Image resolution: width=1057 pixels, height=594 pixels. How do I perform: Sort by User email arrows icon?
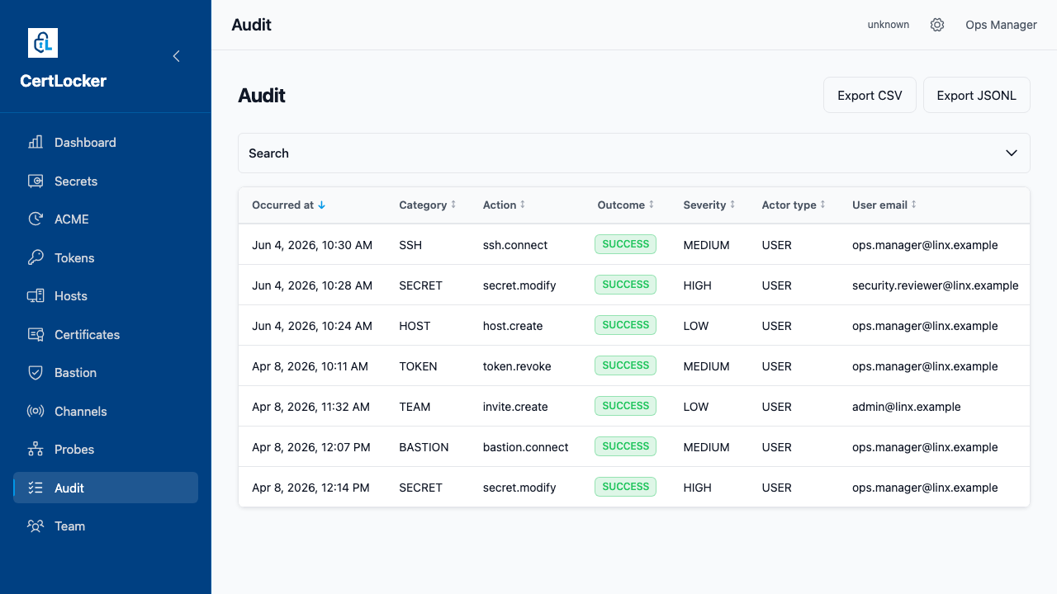click(x=914, y=205)
